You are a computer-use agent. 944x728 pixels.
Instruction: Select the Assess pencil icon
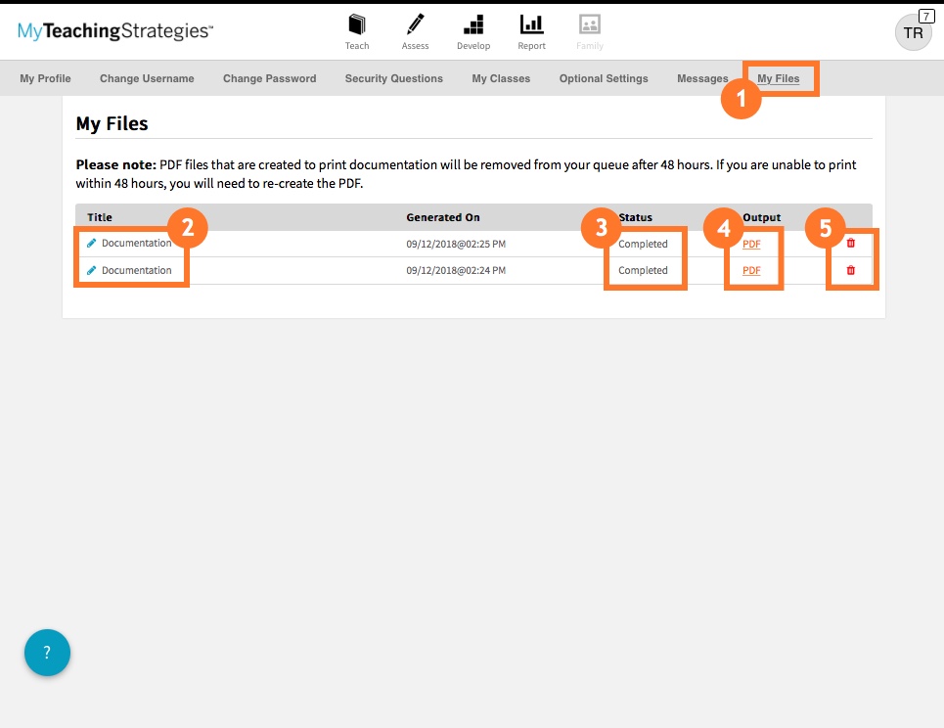point(415,25)
